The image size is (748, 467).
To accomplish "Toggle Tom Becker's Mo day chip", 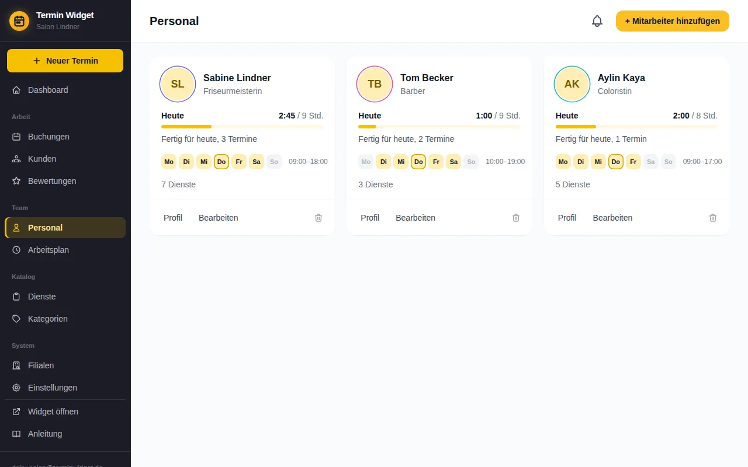I will pyautogui.click(x=366, y=162).
